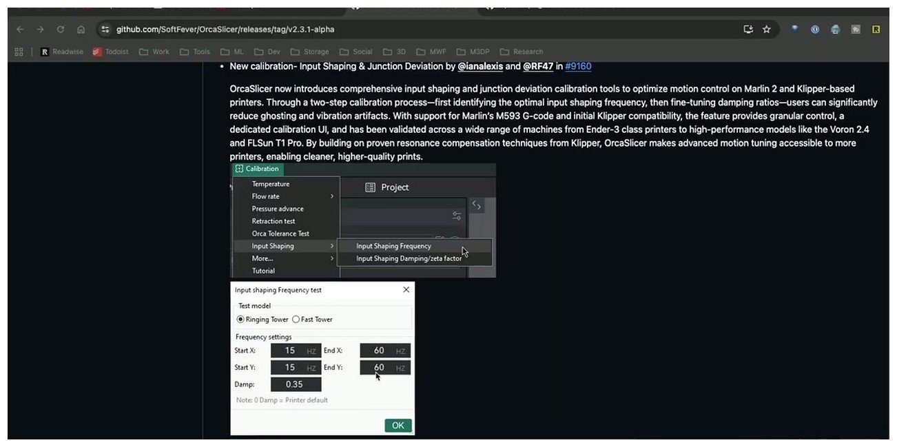The image size is (897, 447).
Task: Choose Pressure advance calibration
Action: pos(278,209)
